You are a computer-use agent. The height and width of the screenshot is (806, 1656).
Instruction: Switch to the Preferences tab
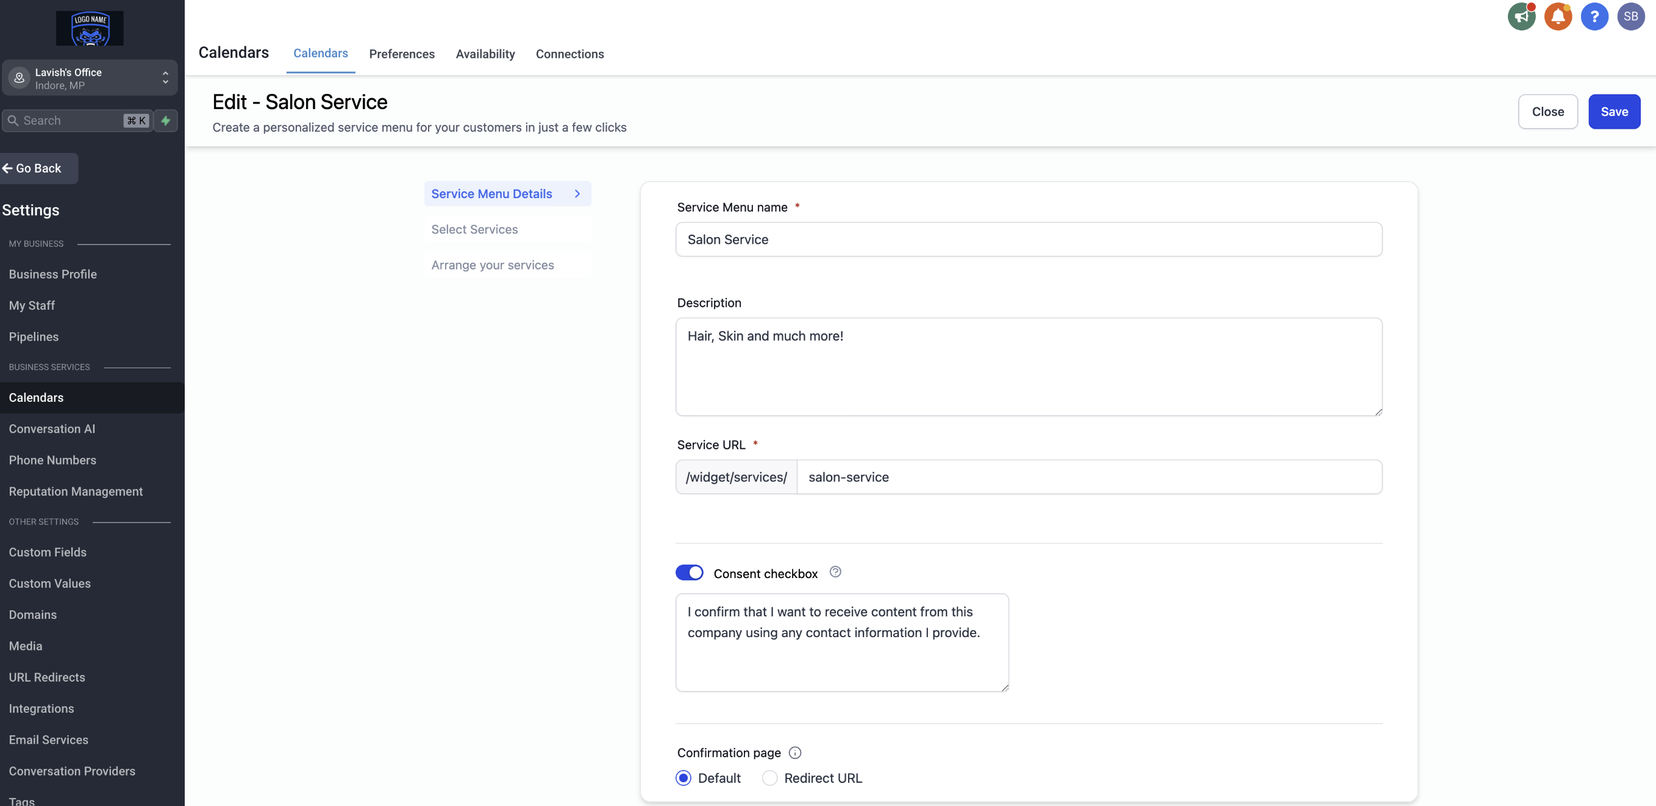pyautogui.click(x=401, y=54)
